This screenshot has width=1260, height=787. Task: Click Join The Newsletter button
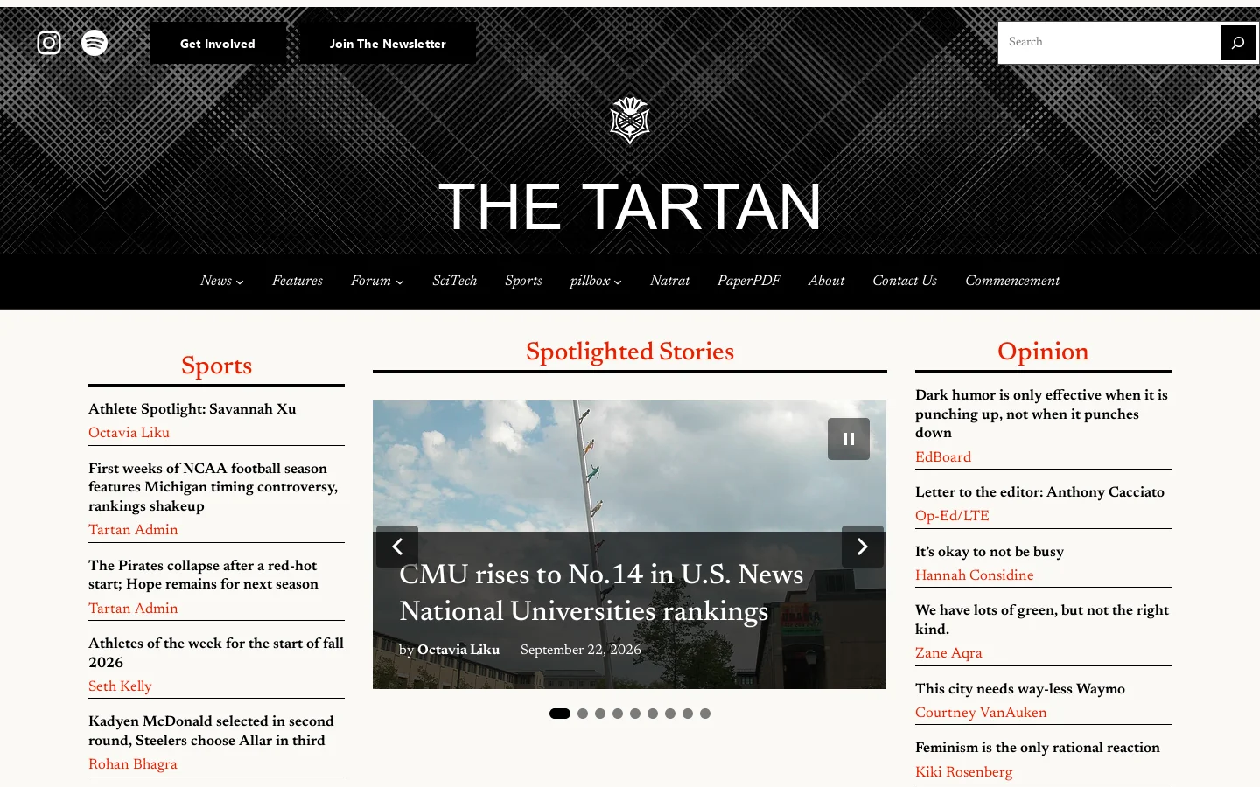[388, 43]
